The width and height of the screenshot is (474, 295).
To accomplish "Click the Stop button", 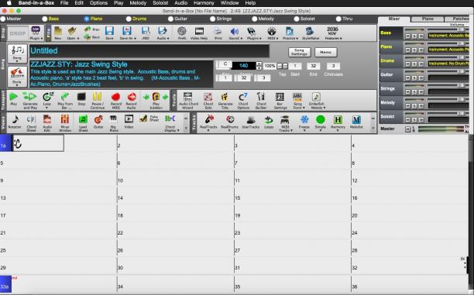I will [x=81, y=99].
